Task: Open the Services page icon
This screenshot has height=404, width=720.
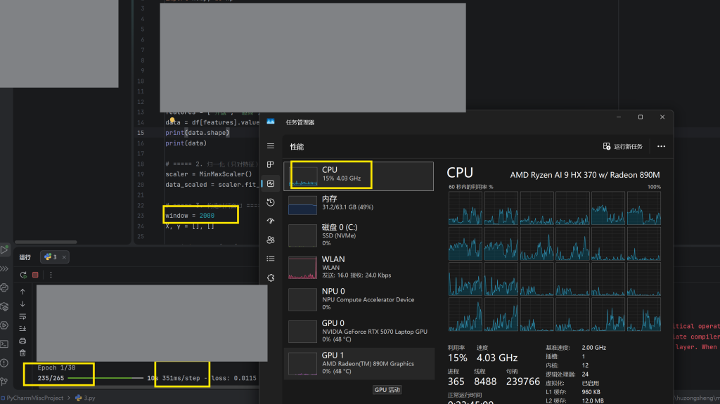Action: click(x=271, y=278)
